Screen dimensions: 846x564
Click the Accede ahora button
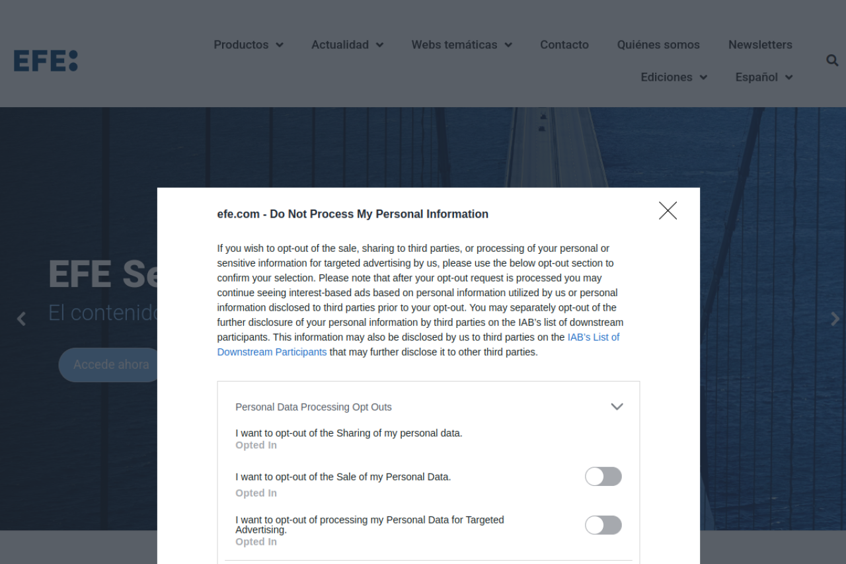tap(111, 364)
